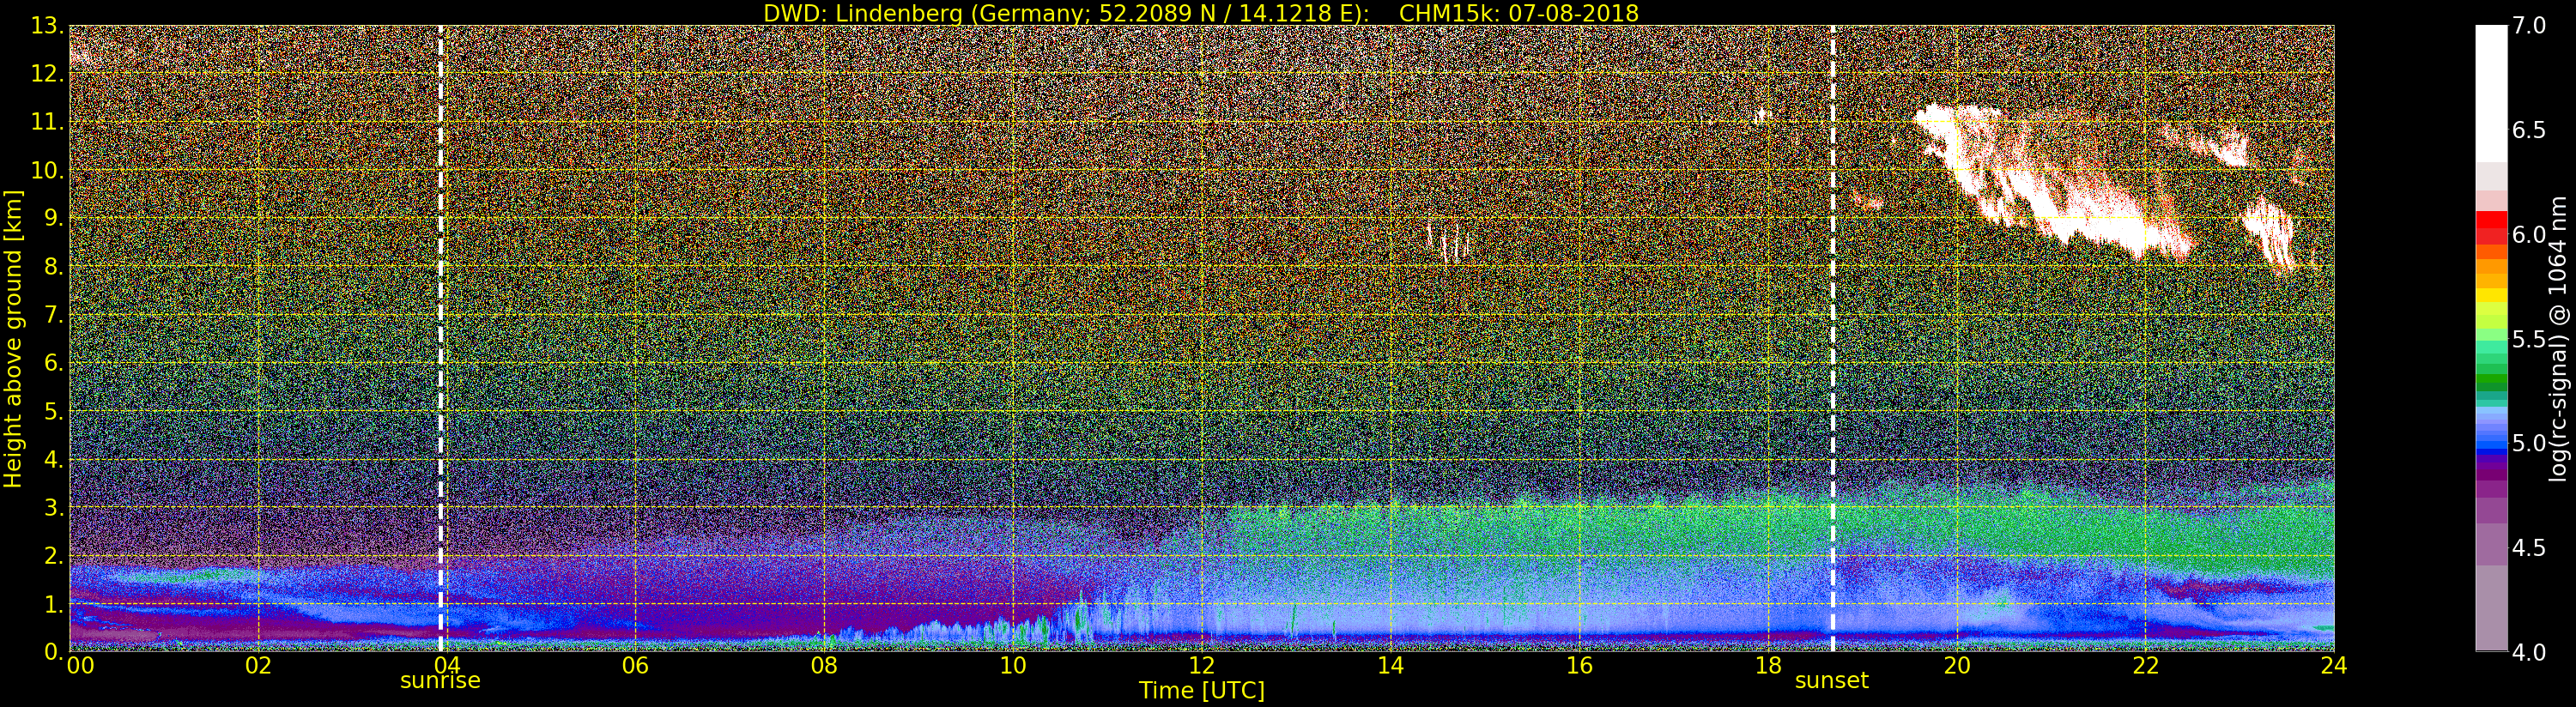Viewport: 2576px width, 707px height.
Task: Click the "10" time axis tick label
Action: coord(1013,666)
